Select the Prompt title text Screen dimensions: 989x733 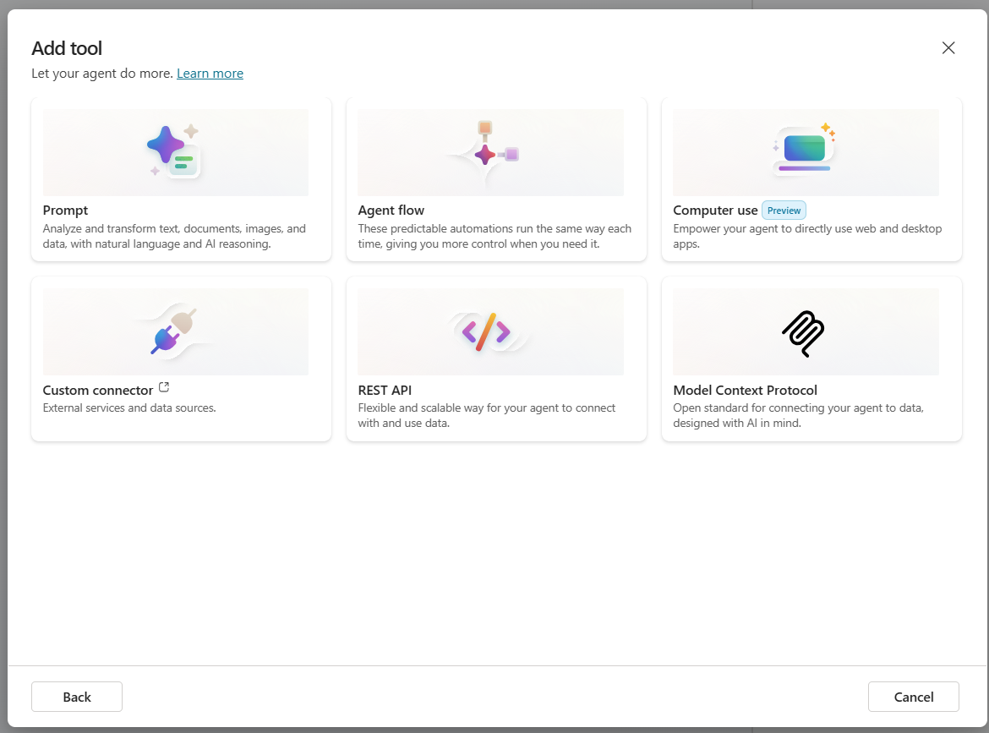(x=65, y=211)
